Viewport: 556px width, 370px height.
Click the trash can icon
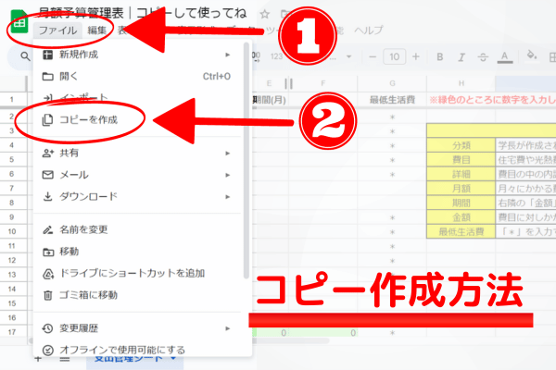coord(48,295)
